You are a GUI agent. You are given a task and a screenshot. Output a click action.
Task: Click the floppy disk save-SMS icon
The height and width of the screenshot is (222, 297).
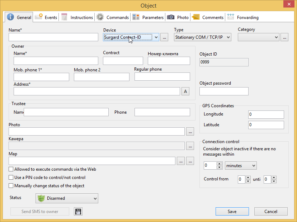coord(78,211)
